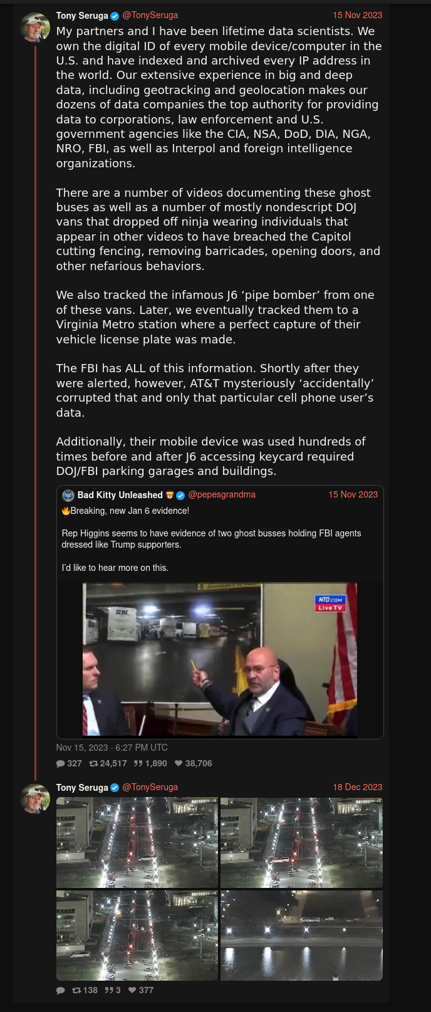431x1012 pixels.
Task: Click the quote icon showing 3
Action: 109,990
